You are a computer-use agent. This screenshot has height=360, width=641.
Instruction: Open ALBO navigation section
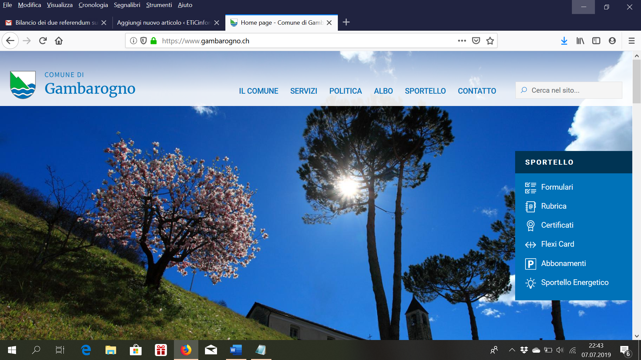pyautogui.click(x=383, y=91)
